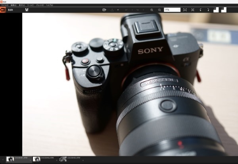Click the first display layout toggle icon
238x164 pixels.
[x=216, y=10]
